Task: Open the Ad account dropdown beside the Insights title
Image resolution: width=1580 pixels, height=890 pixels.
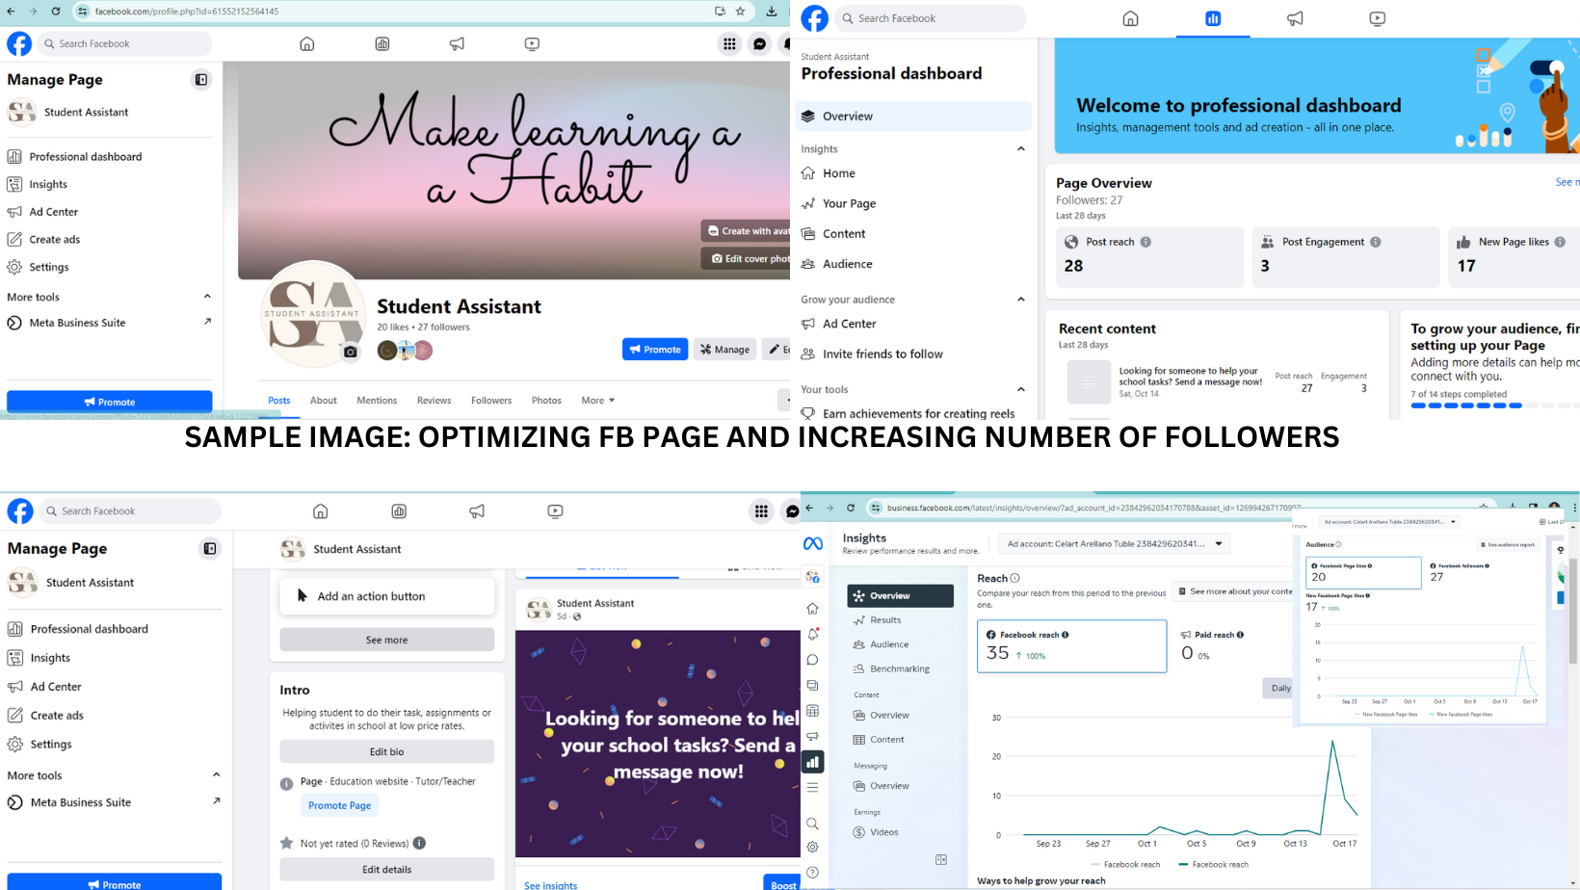Action: point(1115,544)
